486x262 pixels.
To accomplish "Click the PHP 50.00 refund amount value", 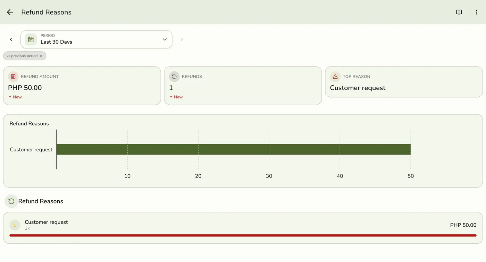I will [x=25, y=88].
